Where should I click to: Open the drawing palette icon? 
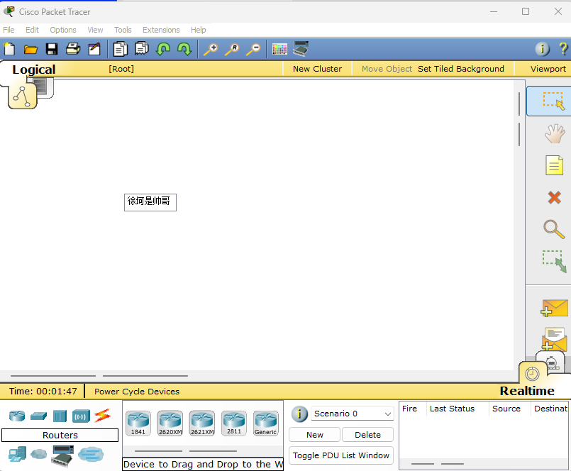click(x=279, y=49)
